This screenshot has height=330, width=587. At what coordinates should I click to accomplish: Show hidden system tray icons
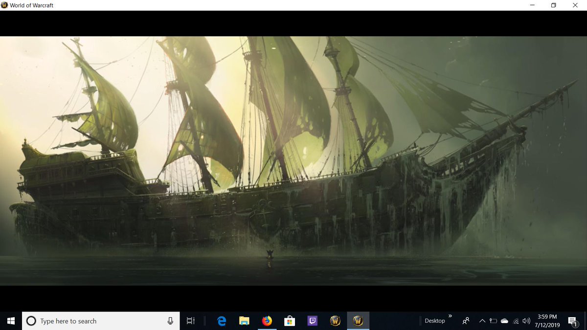point(482,321)
